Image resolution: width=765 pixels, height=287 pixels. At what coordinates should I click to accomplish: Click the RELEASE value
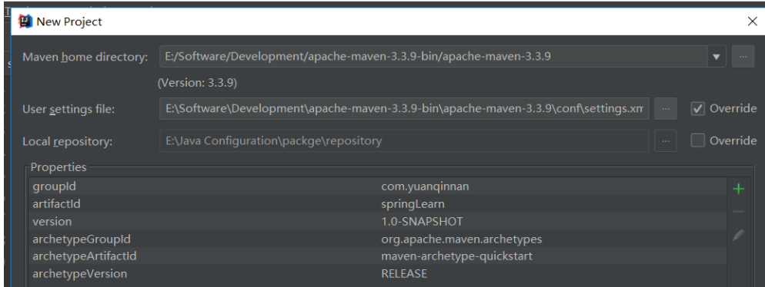(x=404, y=273)
